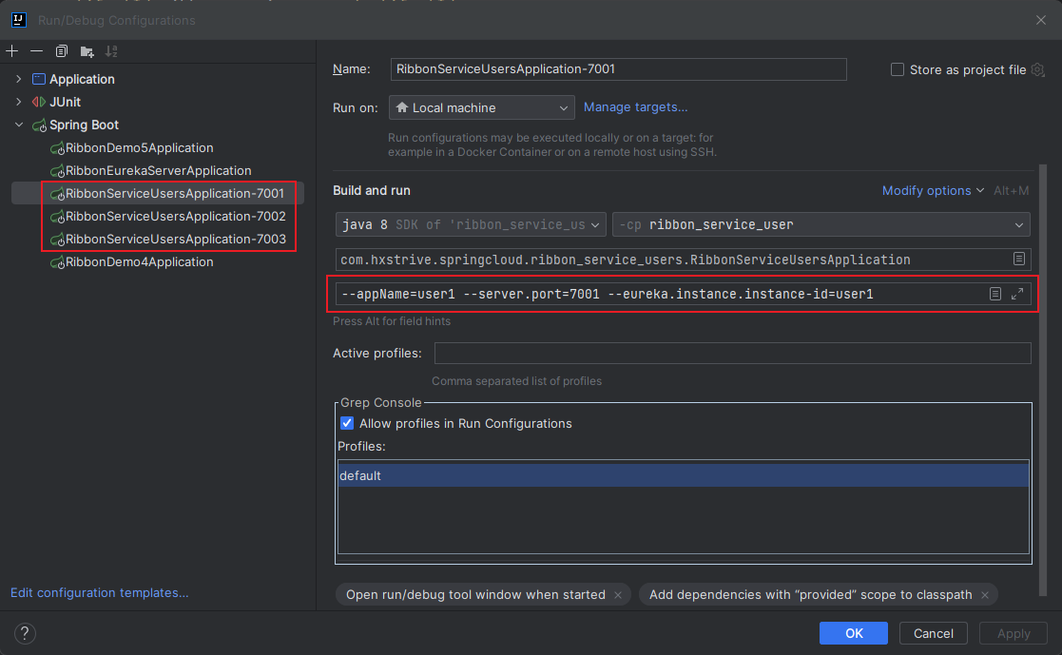Screen dimensions: 1062x655
Task: Focus the Active profiles field
Action: click(x=733, y=353)
